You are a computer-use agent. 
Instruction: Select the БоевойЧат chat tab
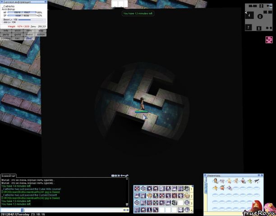coord(9,175)
